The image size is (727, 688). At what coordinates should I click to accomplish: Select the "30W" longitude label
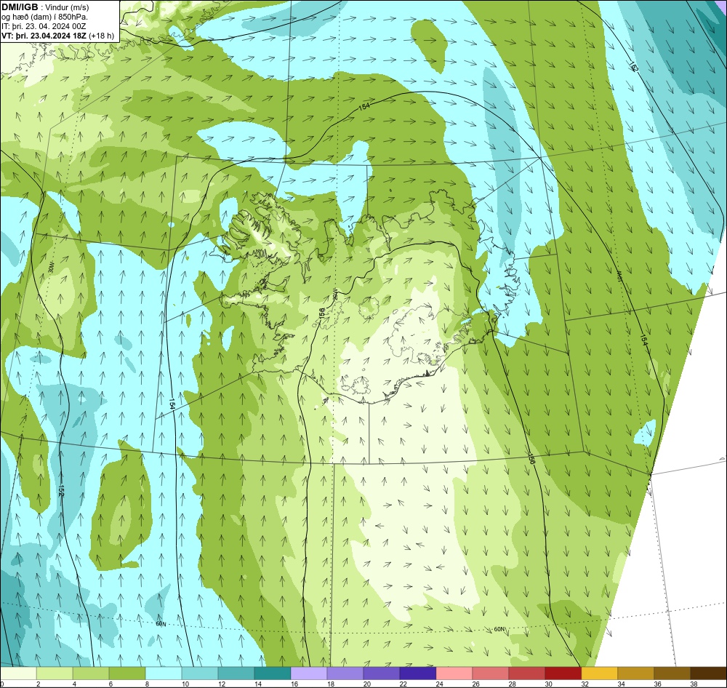pyautogui.click(x=51, y=268)
